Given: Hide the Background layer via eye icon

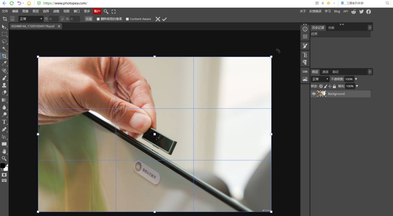Looking at the screenshot, I should [314, 94].
